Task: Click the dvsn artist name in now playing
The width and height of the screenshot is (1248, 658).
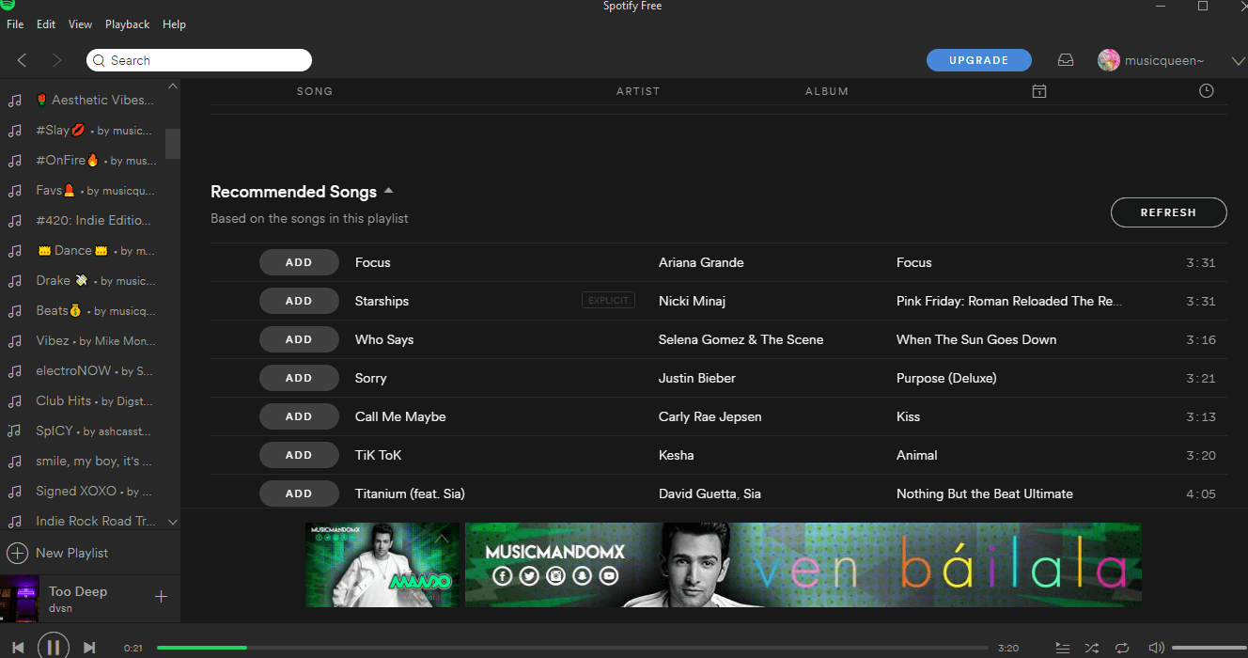Action: (x=61, y=608)
